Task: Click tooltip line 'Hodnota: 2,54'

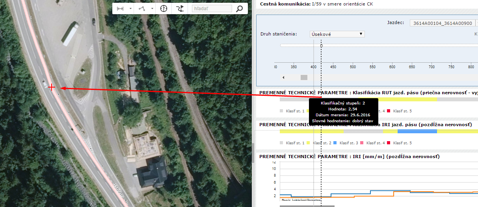Action: (x=343, y=109)
